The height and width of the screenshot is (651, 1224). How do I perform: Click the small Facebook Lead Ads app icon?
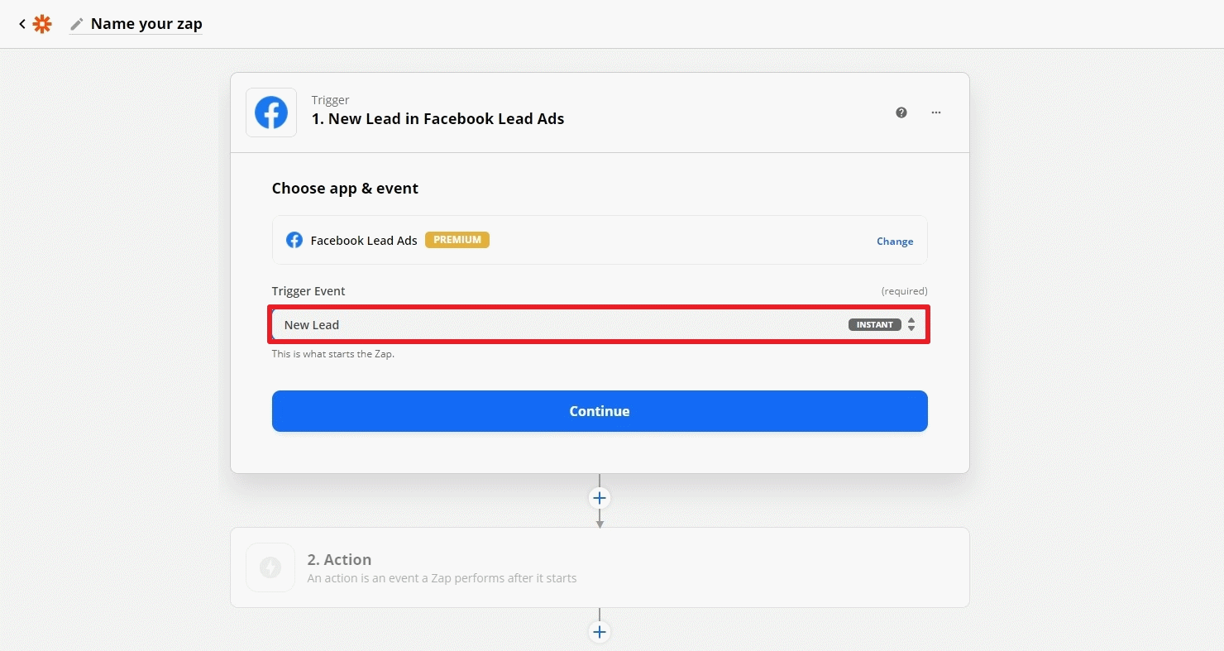point(294,240)
